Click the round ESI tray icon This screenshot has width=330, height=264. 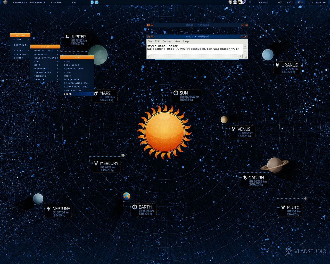pyautogui.click(x=235, y=2)
